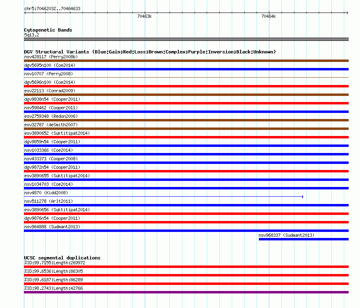Image resolution: width=360 pixels, height=308 pixels.
Task: Click the blue nsv511278 gain bar
Action: (186, 205)
